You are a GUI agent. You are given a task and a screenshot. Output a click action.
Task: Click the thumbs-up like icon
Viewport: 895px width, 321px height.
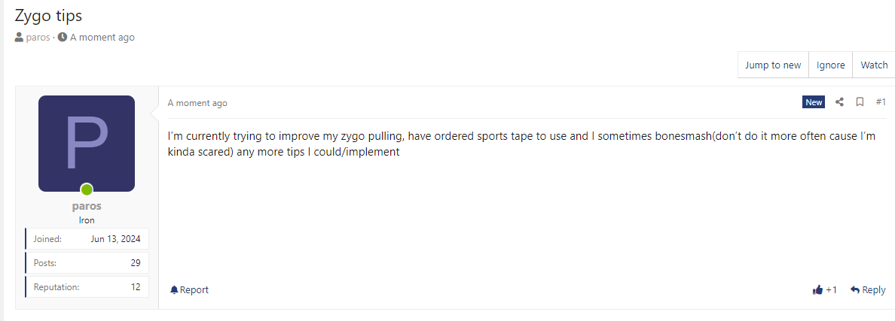(817, 290)
